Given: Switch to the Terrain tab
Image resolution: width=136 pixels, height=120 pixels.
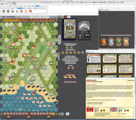Looking at the screenshot, I should click(21, 6).
